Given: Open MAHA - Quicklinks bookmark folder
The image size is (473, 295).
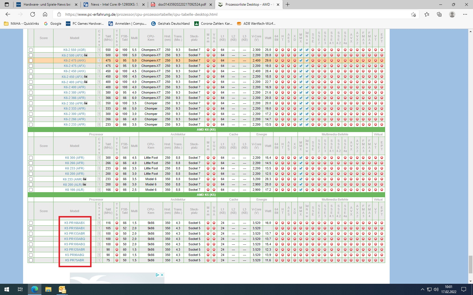Looking at the screenshot, I should point(22,24).
